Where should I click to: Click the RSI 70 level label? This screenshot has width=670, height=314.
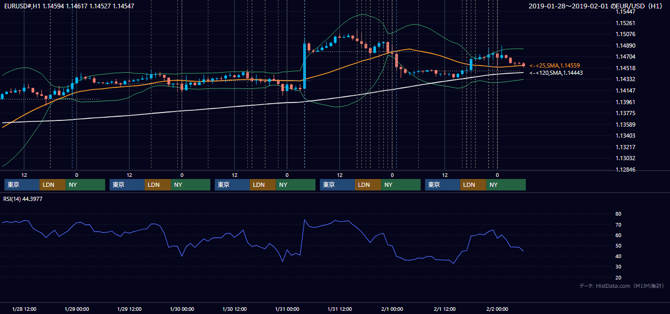point(619,225)
